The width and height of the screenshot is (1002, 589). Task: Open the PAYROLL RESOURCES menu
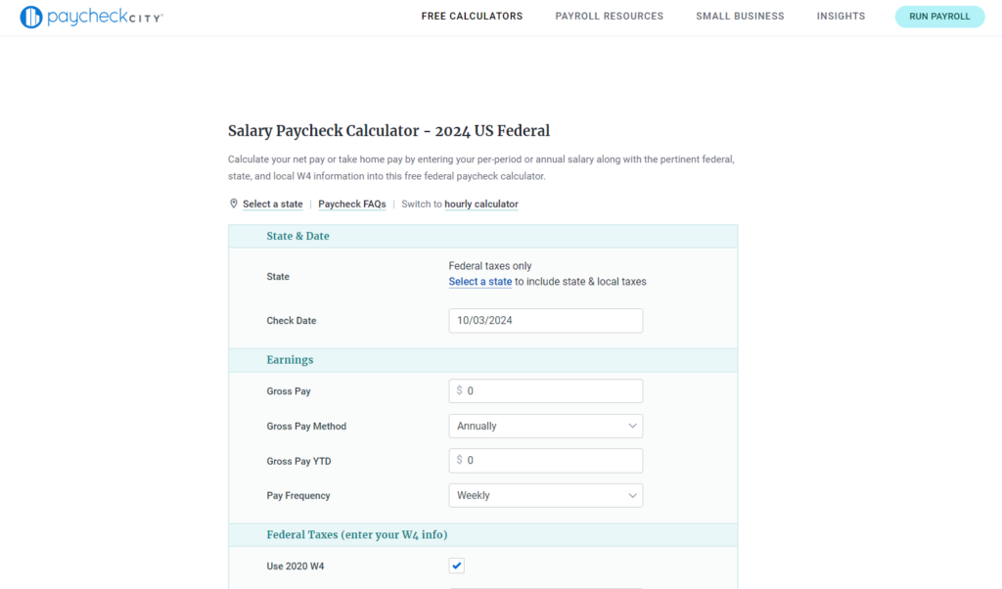click(x=609, y=16)
